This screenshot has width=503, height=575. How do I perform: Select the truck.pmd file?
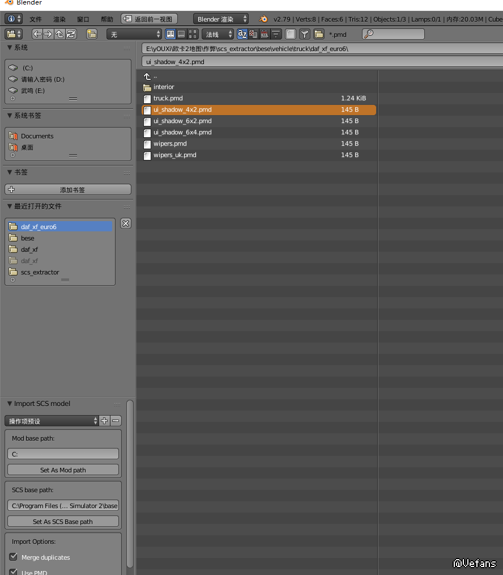click(168, 98)
